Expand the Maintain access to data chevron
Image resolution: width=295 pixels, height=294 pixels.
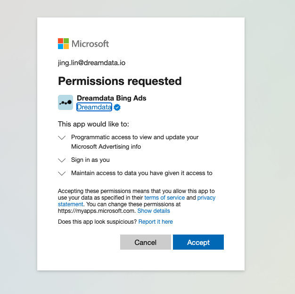tap(62, 173)
